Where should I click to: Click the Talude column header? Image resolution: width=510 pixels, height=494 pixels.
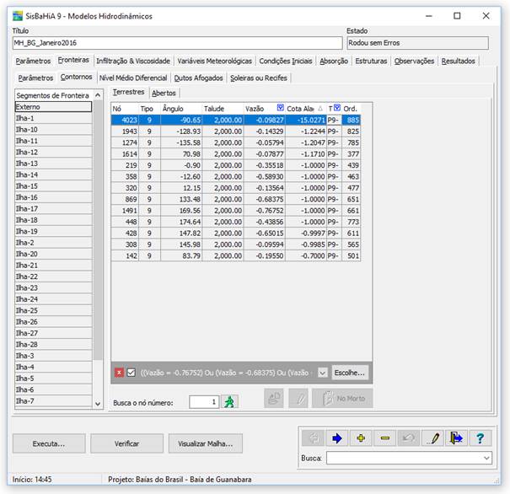223,109
